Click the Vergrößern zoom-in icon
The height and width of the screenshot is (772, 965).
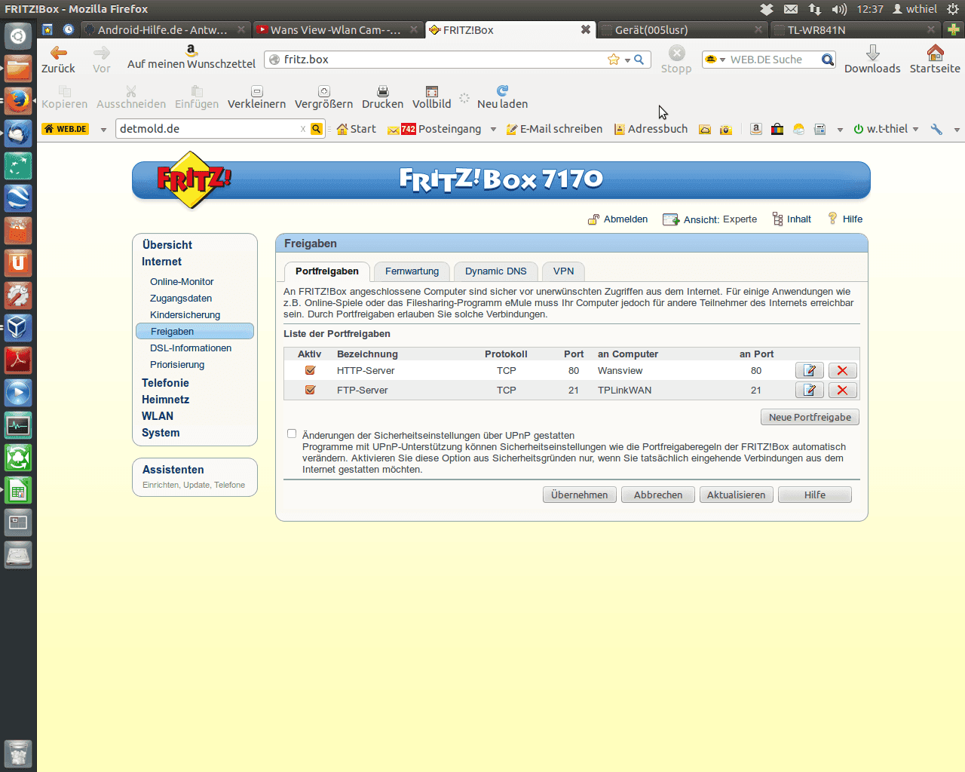[x=323, y=91]
